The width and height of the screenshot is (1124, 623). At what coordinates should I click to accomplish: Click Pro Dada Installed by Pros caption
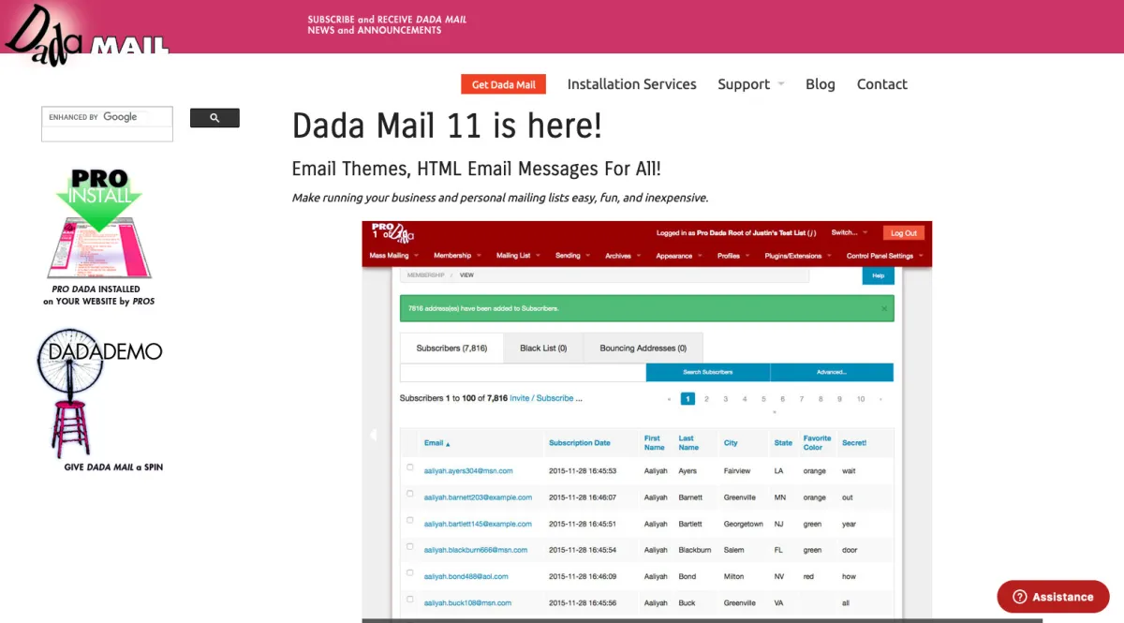[x=98, y=295]
